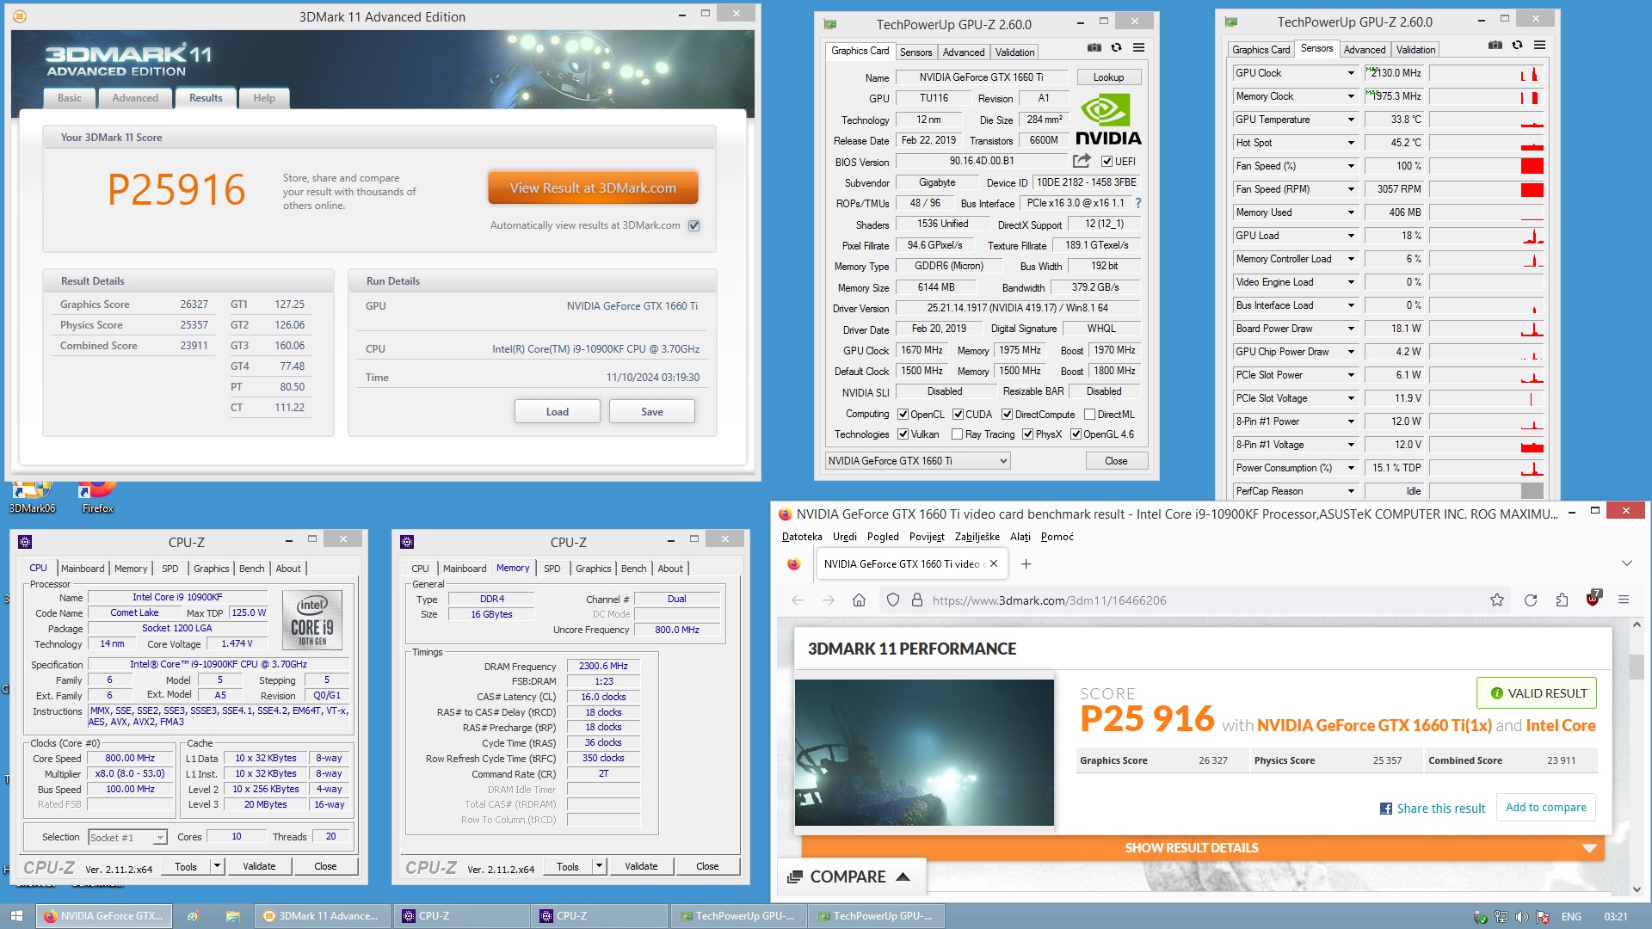This screenshot has height=929, width=1652.
Task: Go forward in Firefox
Action: click(828, 600)
